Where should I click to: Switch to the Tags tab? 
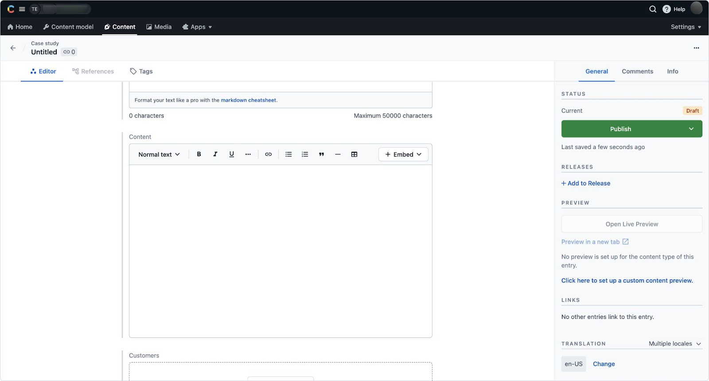point(141,71)
